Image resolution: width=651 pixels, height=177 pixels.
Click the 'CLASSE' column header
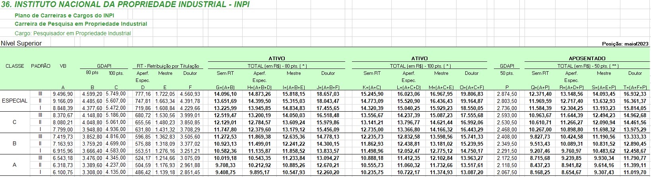(15, 66)
